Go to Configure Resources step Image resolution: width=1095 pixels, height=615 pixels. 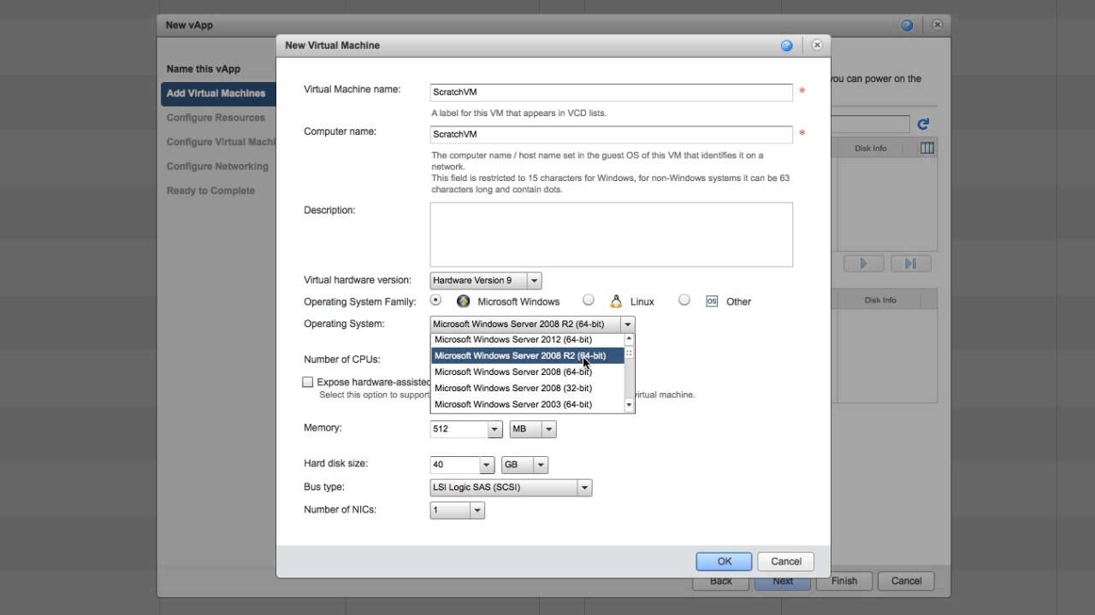[x=216, y=118]
